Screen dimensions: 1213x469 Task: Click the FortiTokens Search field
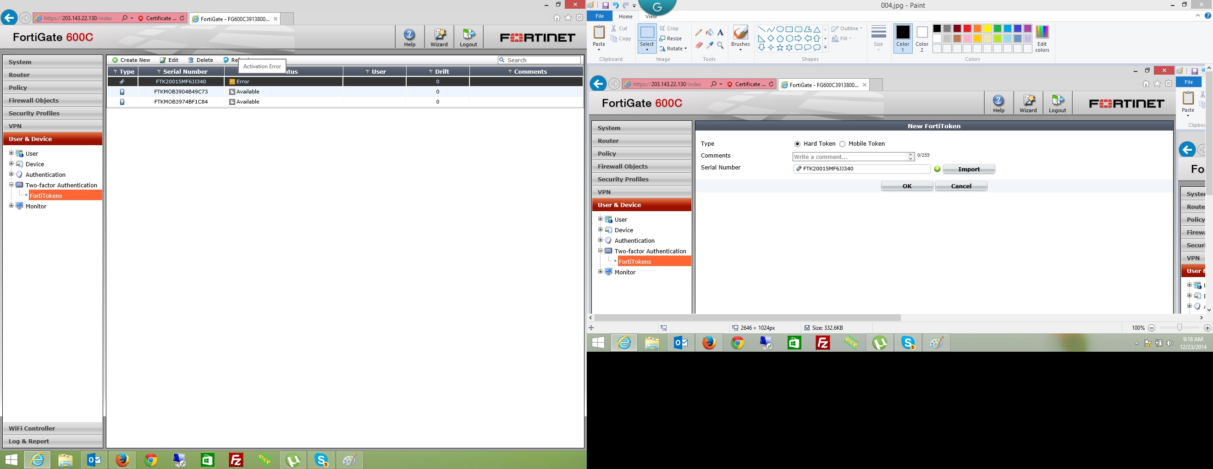coord(542,60)
